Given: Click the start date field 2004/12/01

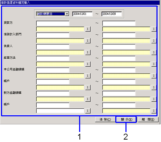Looking at the screenshot, I should point(82,14).
